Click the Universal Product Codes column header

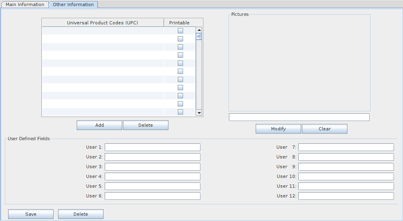pos(103,23)
